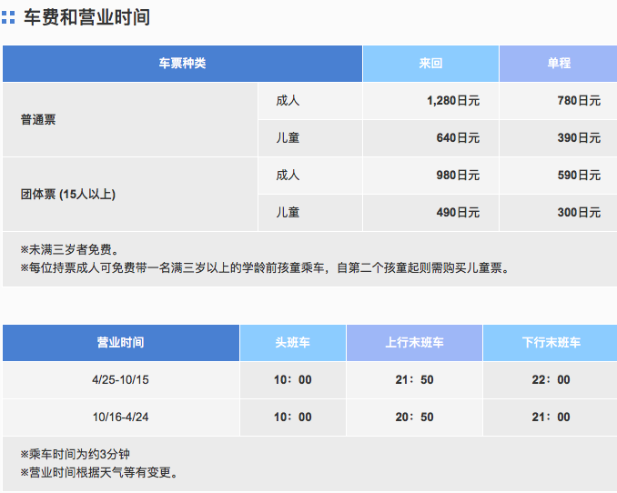This screenshot has width=617, height=493.
Task: Click the 普通票 row label
Action: point(38,119)
